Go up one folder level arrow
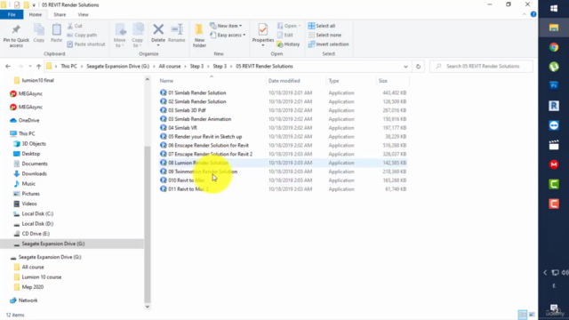Image resolution: width=569 pixels, height=320 pixels. coord(38,67)
